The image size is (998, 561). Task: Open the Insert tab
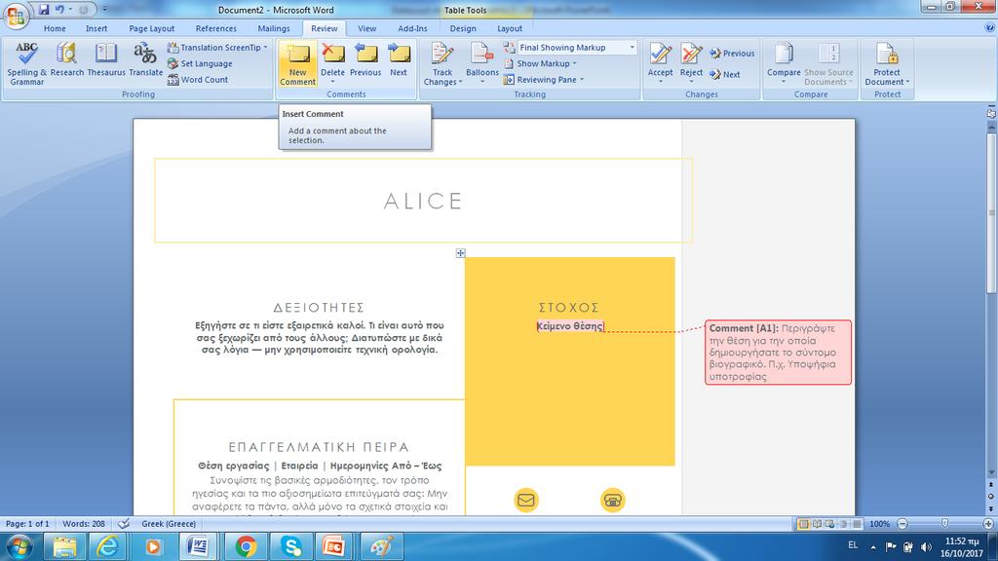[96, 28]
